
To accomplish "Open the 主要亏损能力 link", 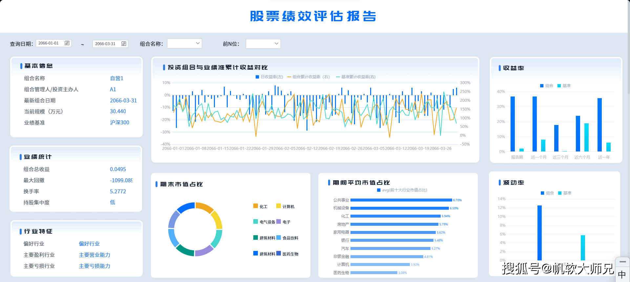I will coord(94,266).
